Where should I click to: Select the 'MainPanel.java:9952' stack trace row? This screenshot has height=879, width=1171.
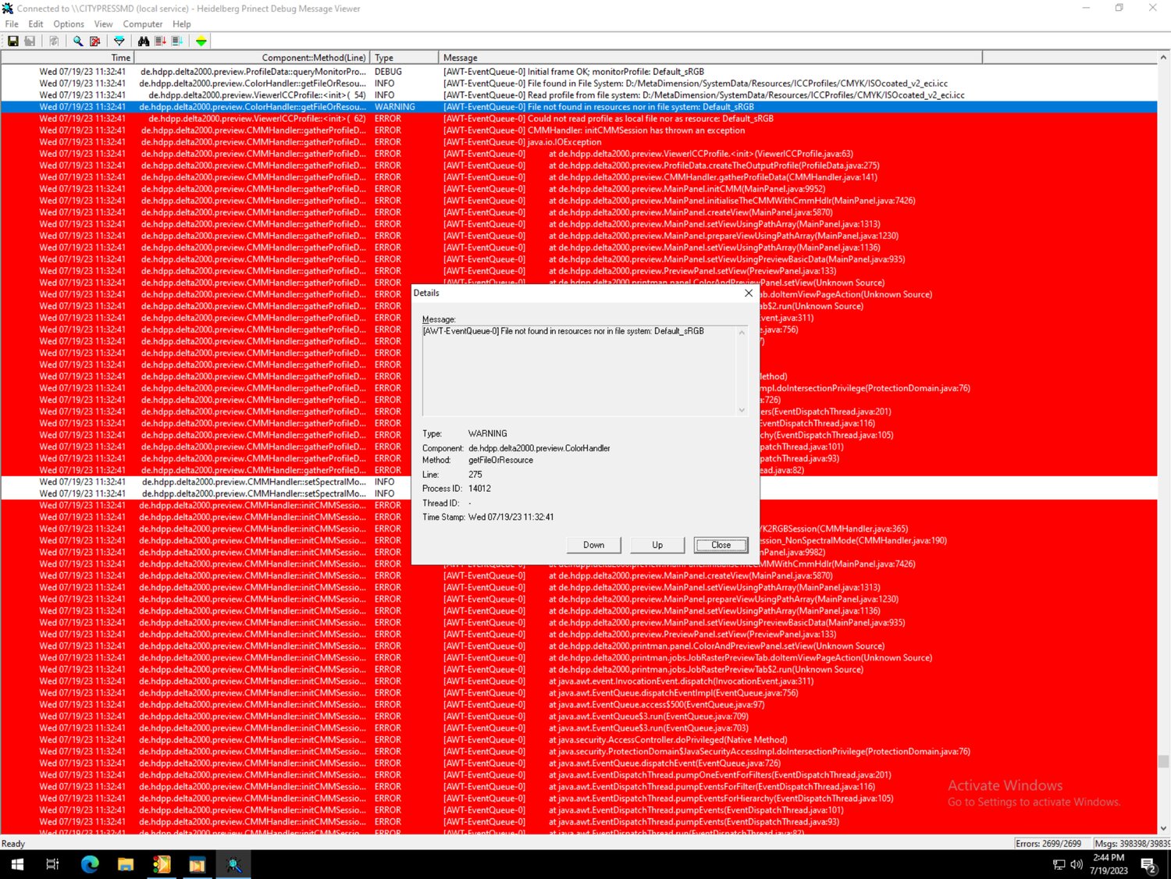[x=579, y=189]
